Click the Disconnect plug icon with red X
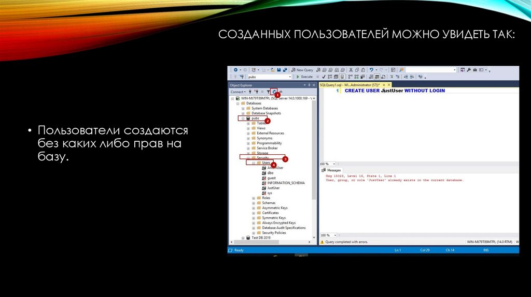531x297 pixels. pyautogui.click(x=256, y=92)
